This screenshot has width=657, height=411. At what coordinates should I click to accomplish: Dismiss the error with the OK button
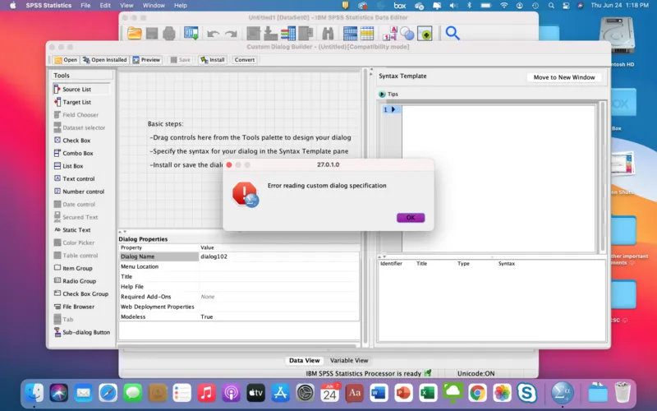click(x=411, y=218)
